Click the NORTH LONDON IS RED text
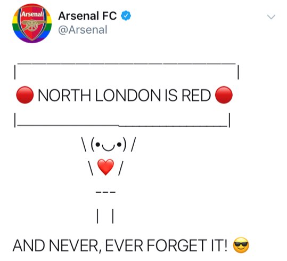The height and width of the screenshot is (261, 287). tap(124, 96)
